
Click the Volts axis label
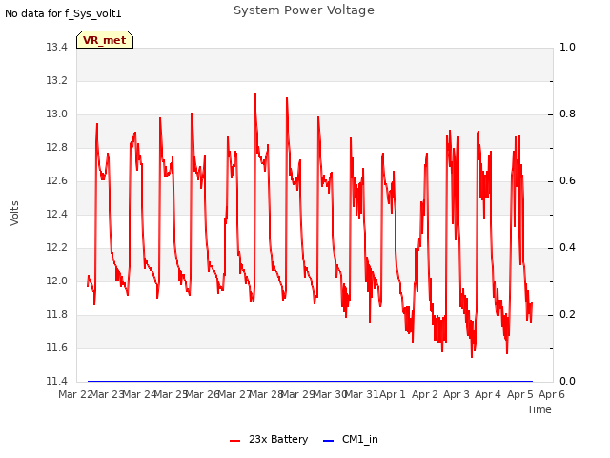pyautogui.click(x=14, y=214)
